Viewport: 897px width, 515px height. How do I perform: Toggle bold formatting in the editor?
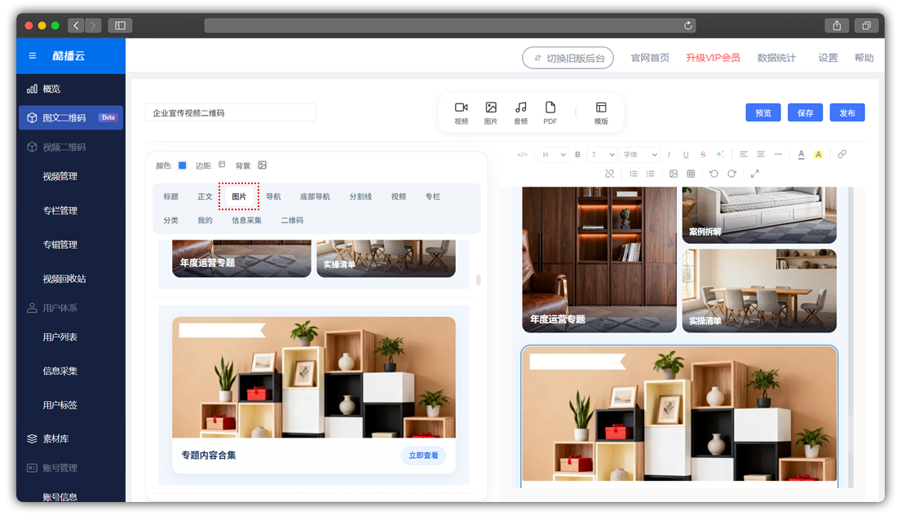[577, 154]
